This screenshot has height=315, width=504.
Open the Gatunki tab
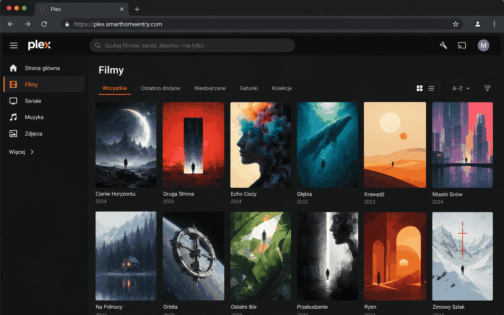pyautogui.click(x=249, y=88)
